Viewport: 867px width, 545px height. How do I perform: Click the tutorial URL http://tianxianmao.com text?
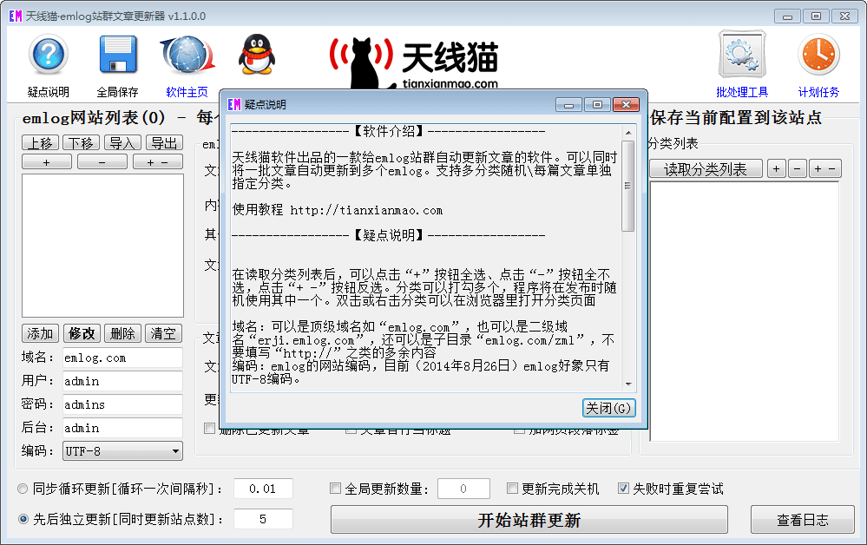(x=366, y=210)
